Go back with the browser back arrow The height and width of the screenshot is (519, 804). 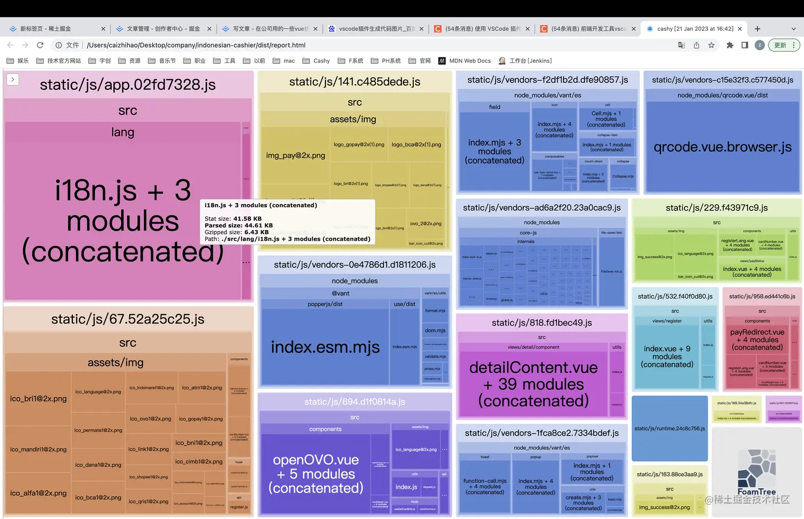tap(10, 45)
